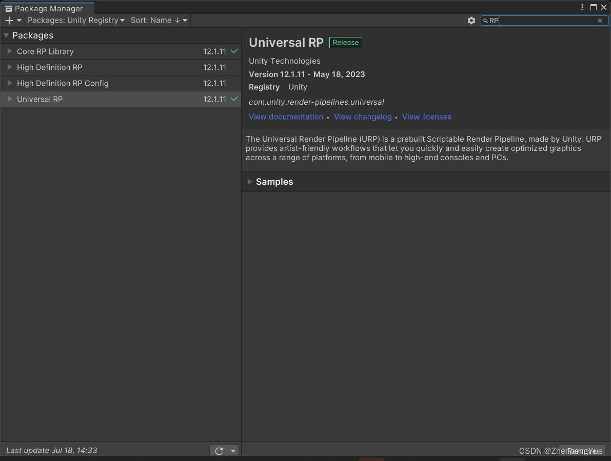Clear the search field with X
Viewport: 611px width, 461px height.
(600, 21)
